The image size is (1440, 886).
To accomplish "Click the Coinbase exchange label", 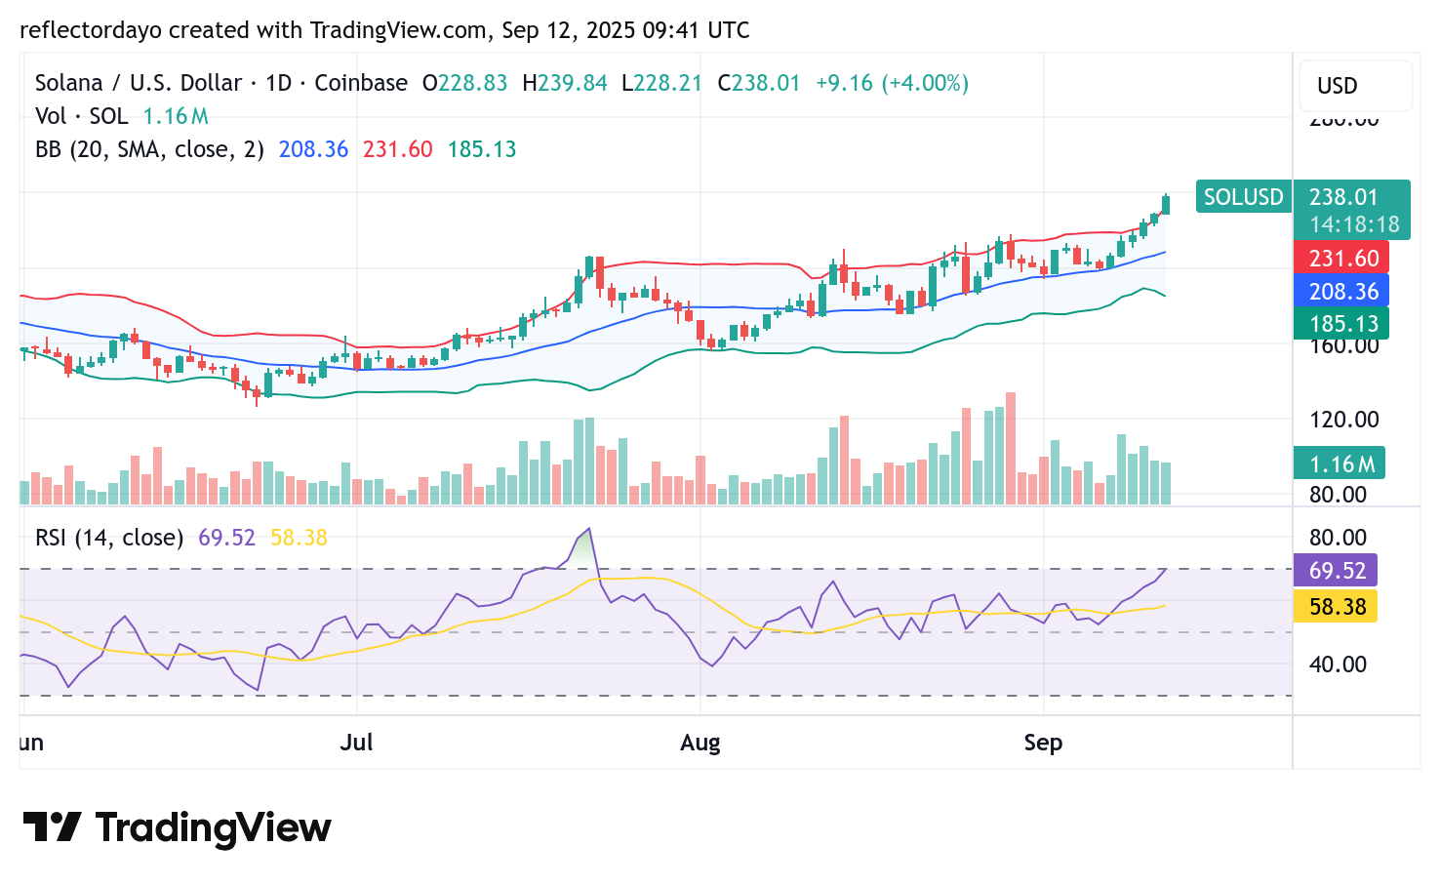I will click(x=361, y=83).
